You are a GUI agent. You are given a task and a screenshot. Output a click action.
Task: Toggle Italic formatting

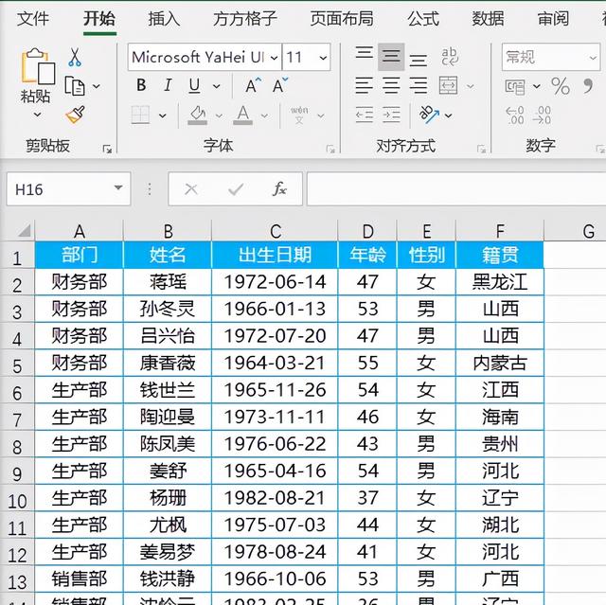168,85
